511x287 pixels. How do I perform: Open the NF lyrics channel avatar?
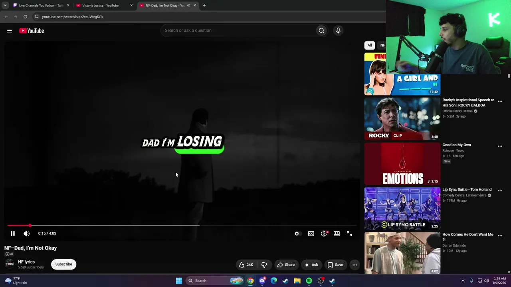coord(10,264)
